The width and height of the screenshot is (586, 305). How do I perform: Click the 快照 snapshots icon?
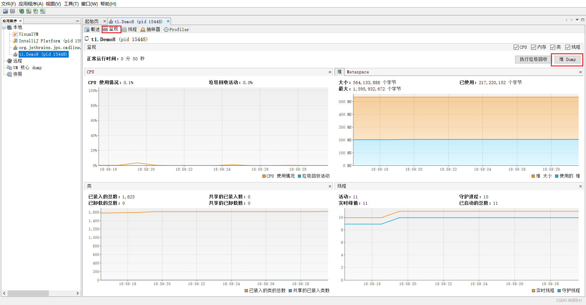9,74
